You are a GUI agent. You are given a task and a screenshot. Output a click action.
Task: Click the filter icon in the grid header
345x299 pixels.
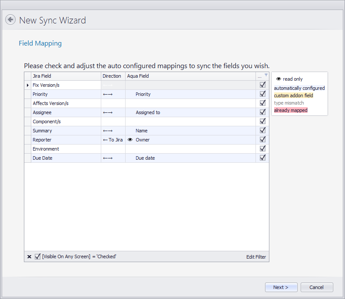(x=266, y=75)
